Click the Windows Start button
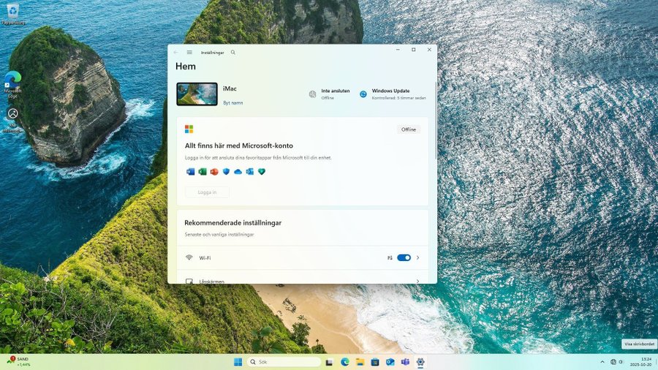This screenshot has height=370, width=658. tap(238, 362)
